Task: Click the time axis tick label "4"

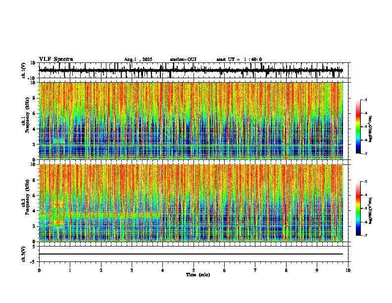Action: coord(162,270)
